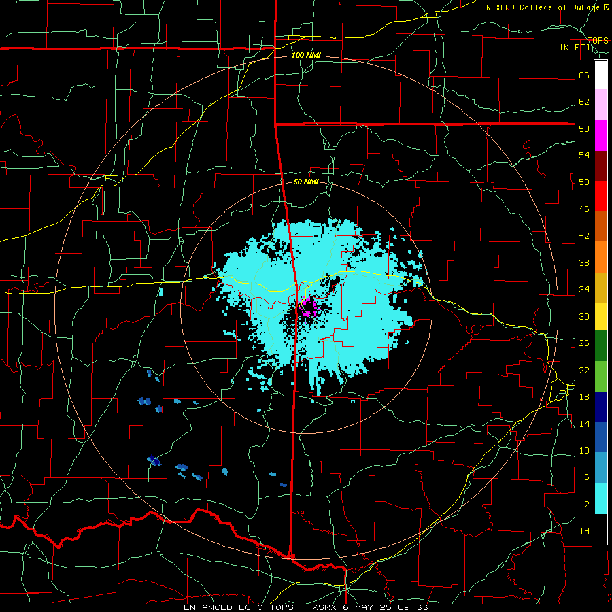Select the light green legend swatch
The image size is (612, 612).
pos(600,377)
